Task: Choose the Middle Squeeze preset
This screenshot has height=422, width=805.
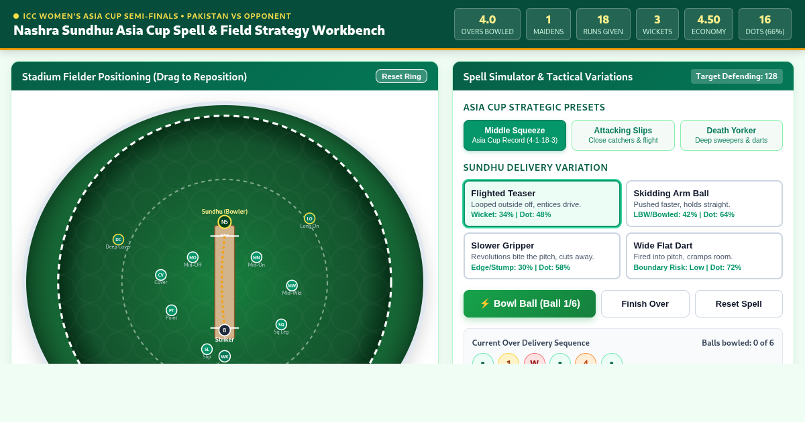Action: pyautogui.click(x=515, y=135)
